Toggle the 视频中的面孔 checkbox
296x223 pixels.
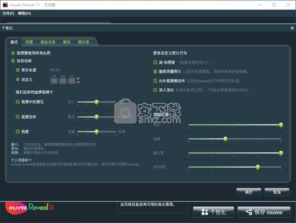click(x=18, y=102)
